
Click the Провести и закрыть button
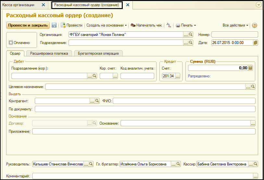(x=28, y=25)
